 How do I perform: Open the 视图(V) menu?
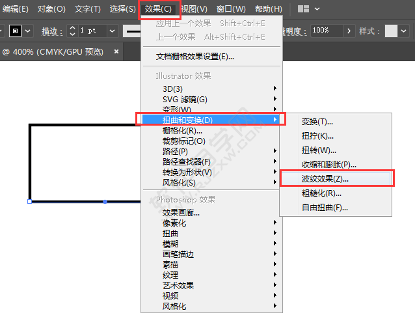[x=194, y=9]
